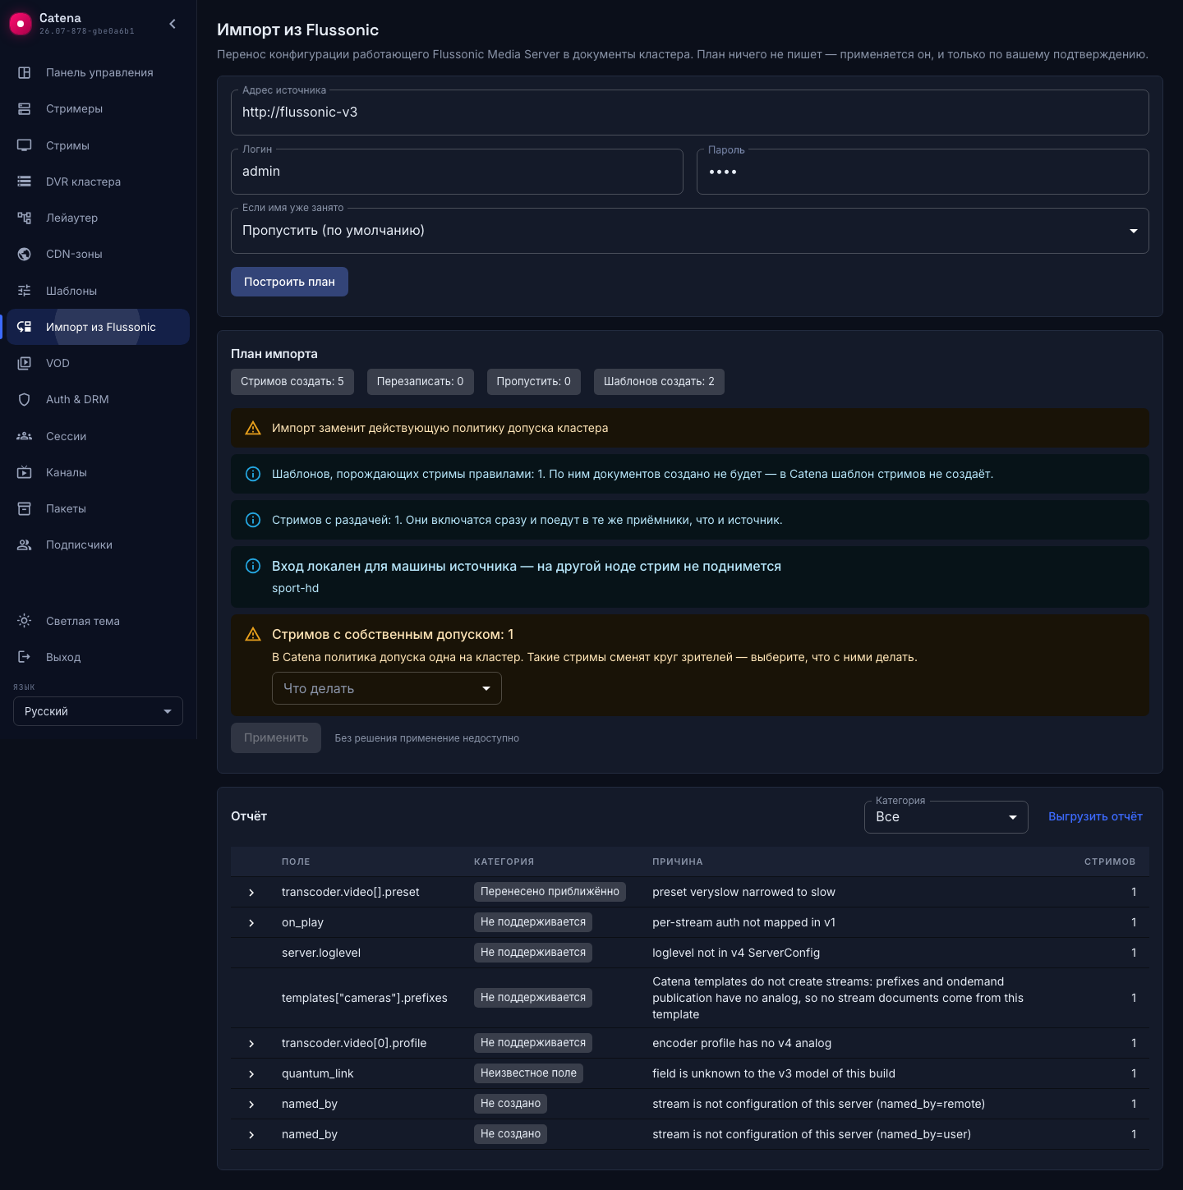Click the Пропустить: 0 chip
The height and width of the screenshot is (1190, 1183).
[x=534, y=382]
